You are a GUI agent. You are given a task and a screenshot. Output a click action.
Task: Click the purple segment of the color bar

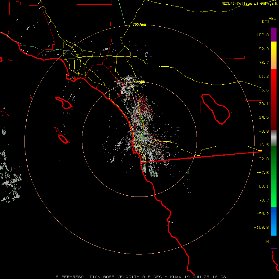coord(274,34)
